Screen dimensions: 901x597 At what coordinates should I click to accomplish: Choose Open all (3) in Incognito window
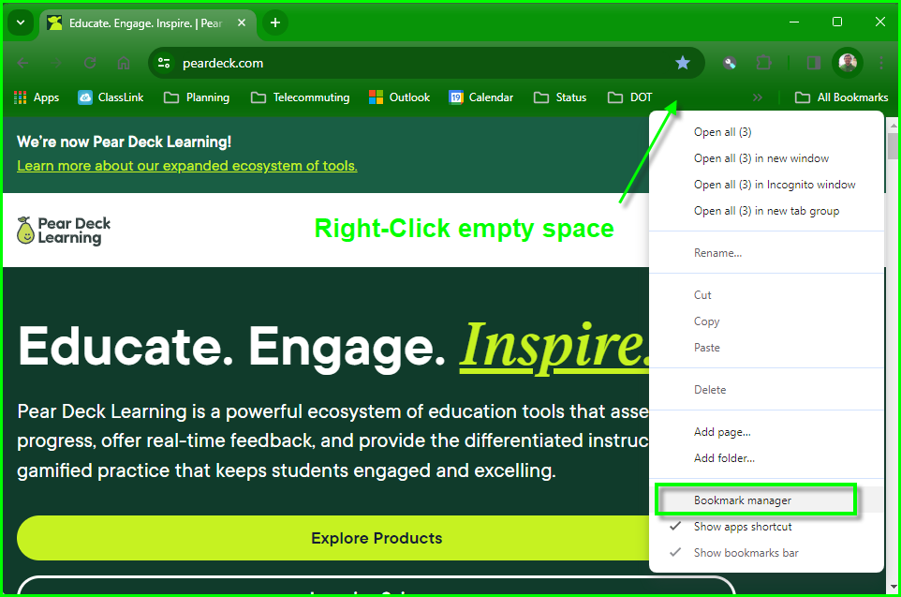[x=775, y=184]
